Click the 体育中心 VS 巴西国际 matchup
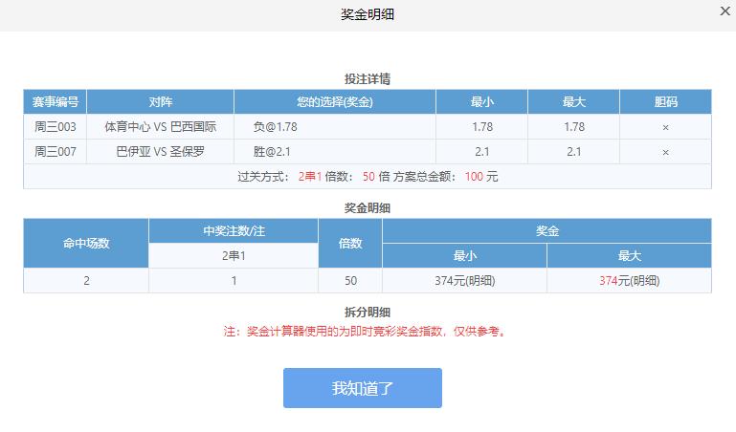The height and width of the screenshot is (432, 736). (x=160, y=126)
